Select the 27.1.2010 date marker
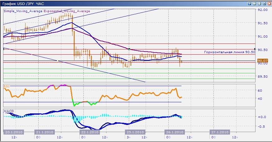The image size is (272, 142). pos(220,132)
